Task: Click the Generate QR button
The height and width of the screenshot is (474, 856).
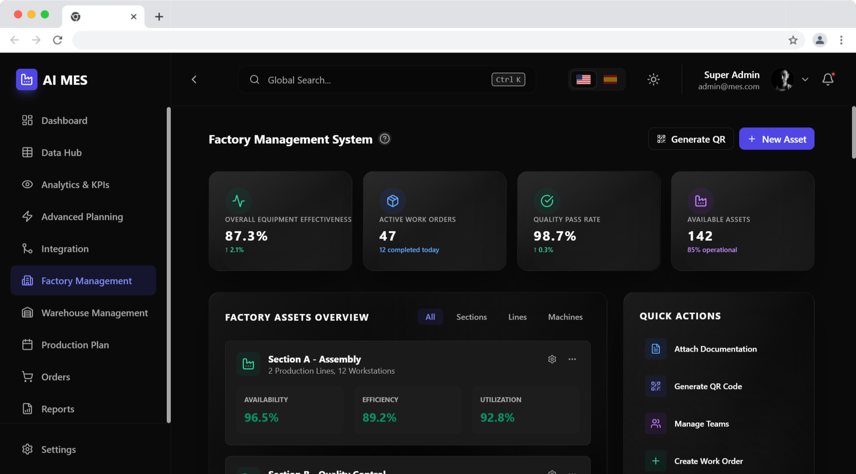Action: [x=691, y=139]
